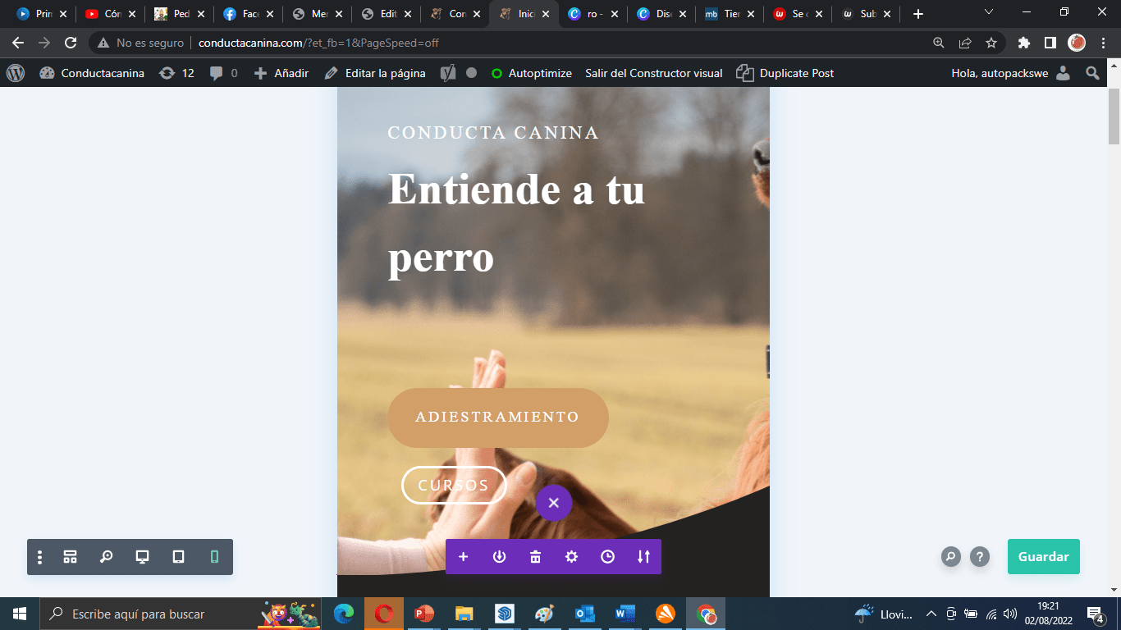This screenshot has width=1121, height=630.
Task: Open import export arrows icon
Action: [643, 557]
